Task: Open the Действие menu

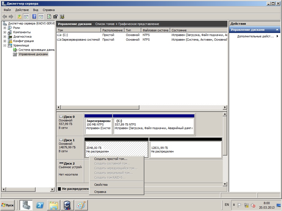Action: (22, 10)
